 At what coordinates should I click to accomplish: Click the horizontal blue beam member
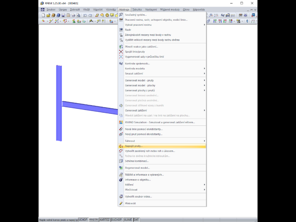(90, 107)
